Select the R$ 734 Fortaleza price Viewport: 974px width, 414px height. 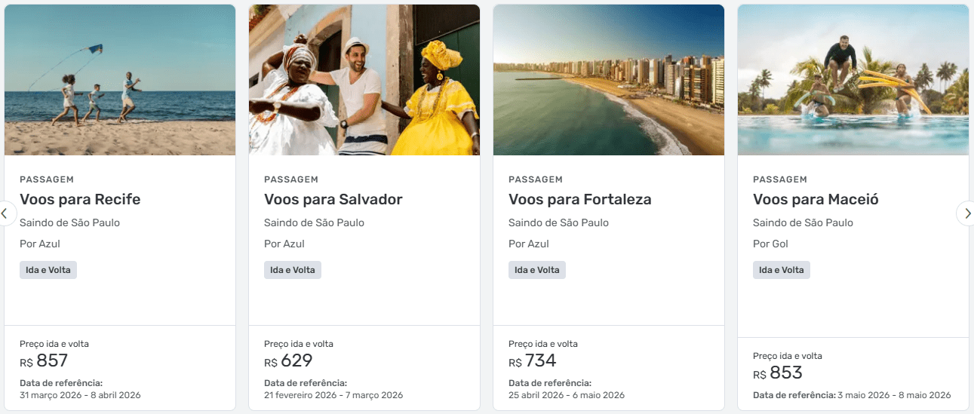click(533, 361)
